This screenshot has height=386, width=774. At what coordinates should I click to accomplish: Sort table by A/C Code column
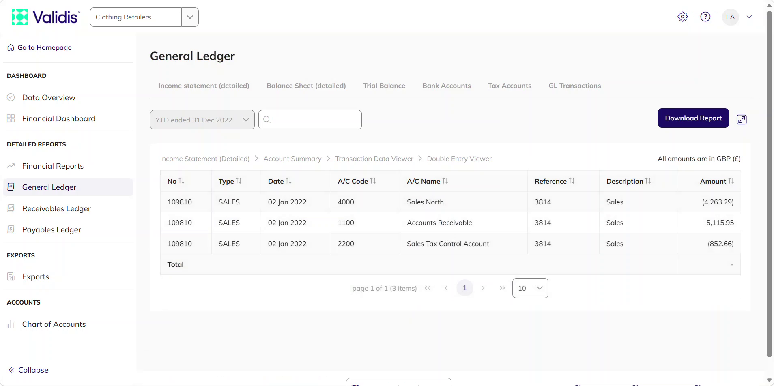(x=373, y=181)
